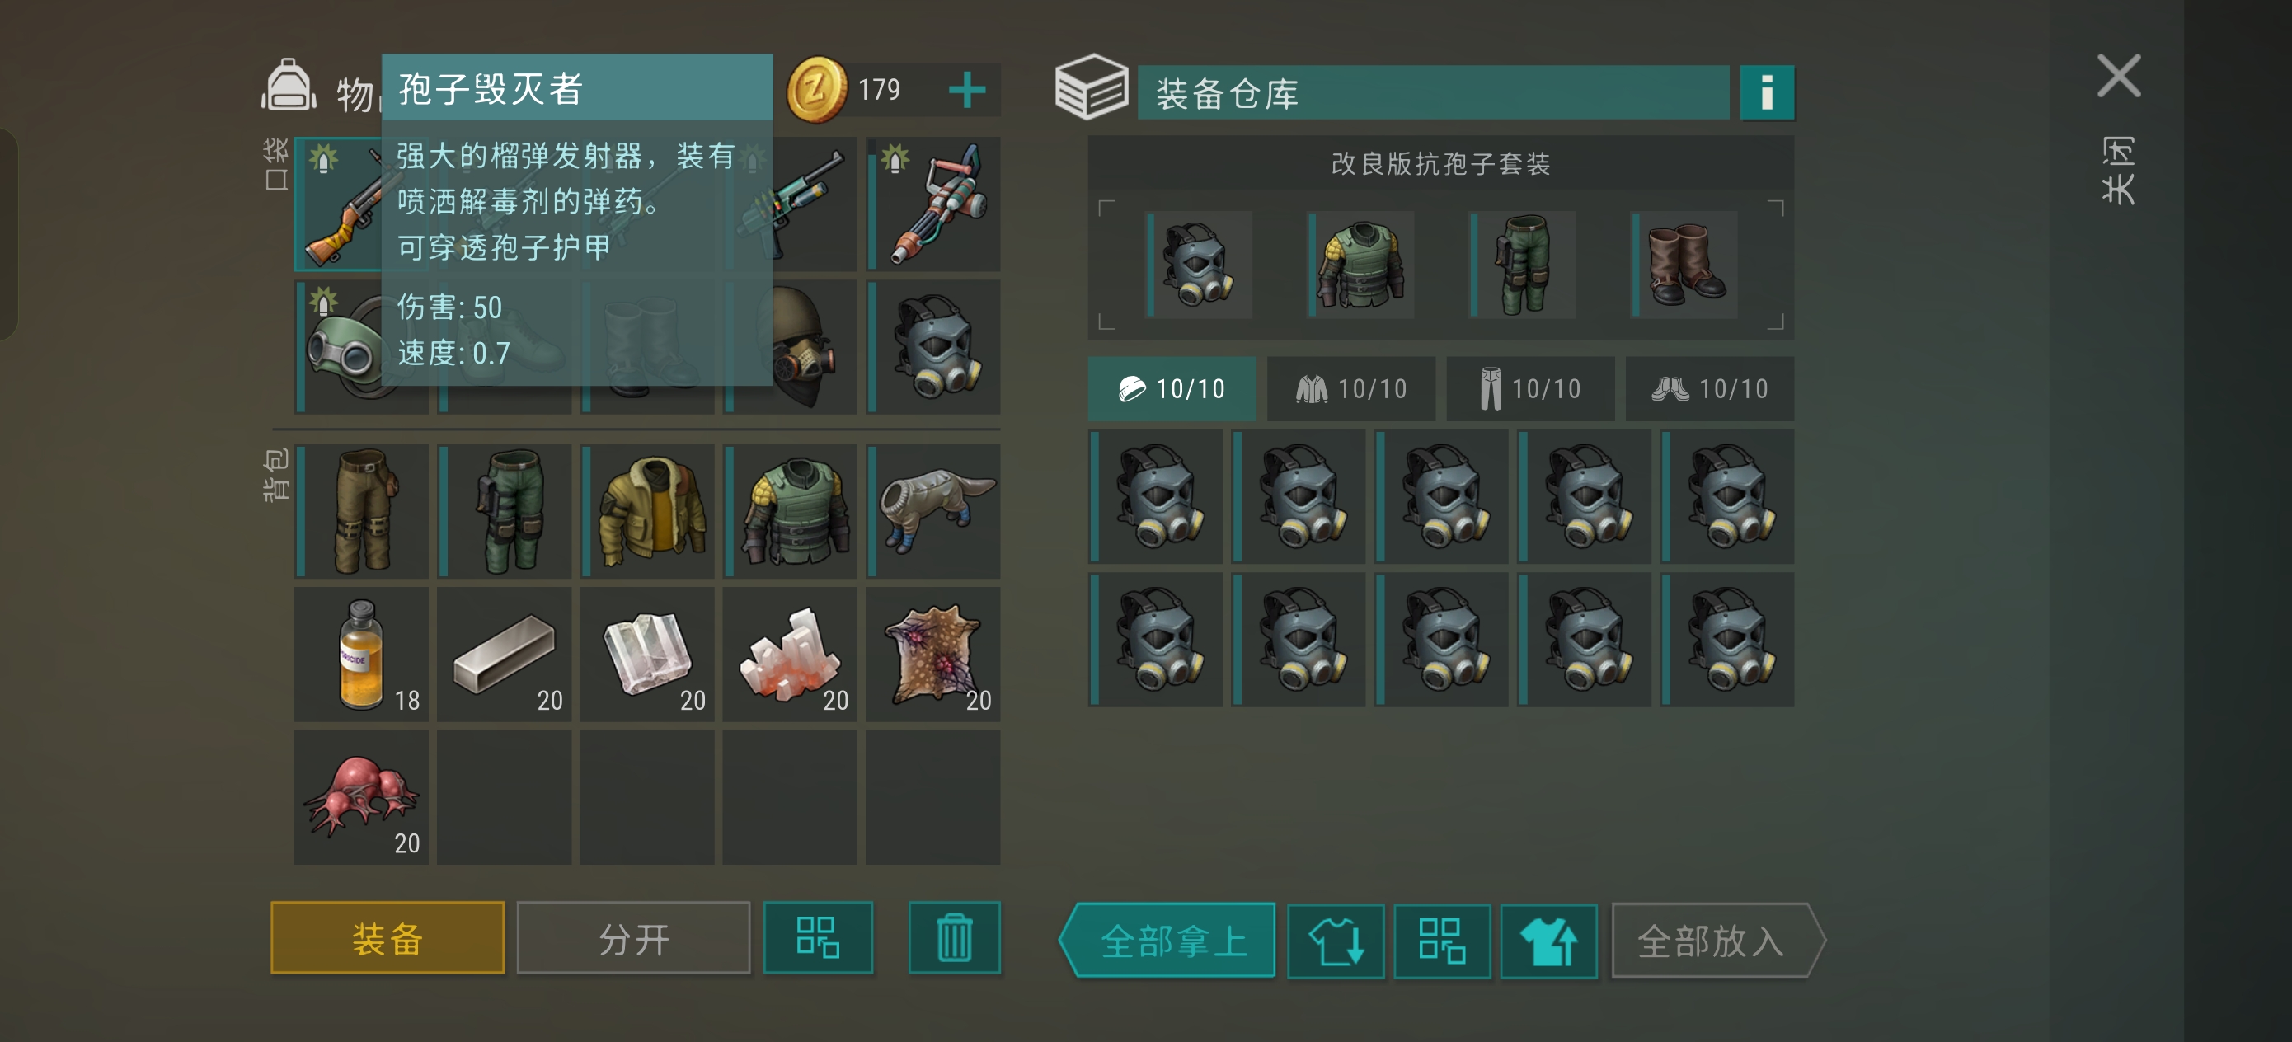Open the boots 10/10 tab
The height and width of the screenshot is (1042, 2292).
1709,389
